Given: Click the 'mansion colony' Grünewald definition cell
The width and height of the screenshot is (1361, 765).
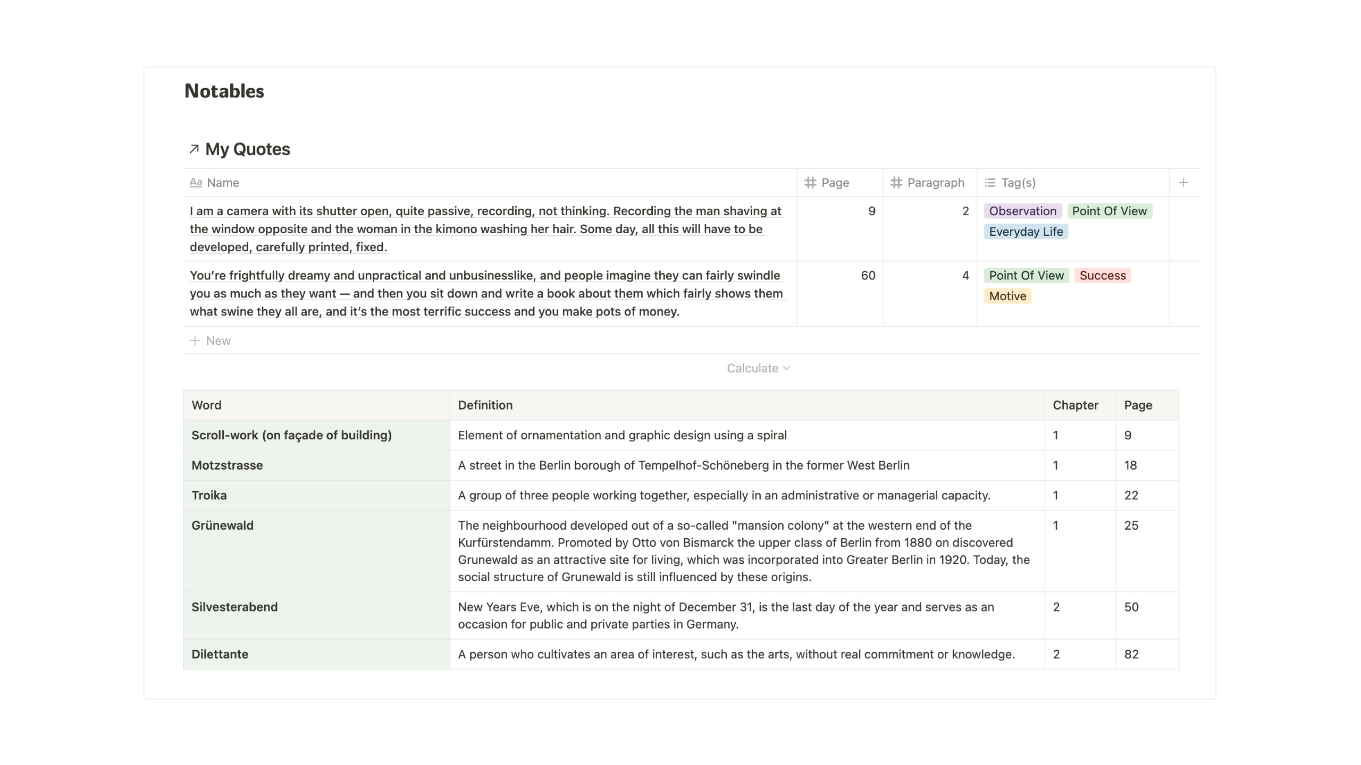Looking at the screenshot, I should (747, 551).
